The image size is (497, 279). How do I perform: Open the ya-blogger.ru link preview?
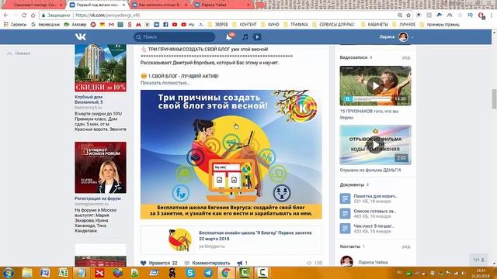(x=231, y=240)
